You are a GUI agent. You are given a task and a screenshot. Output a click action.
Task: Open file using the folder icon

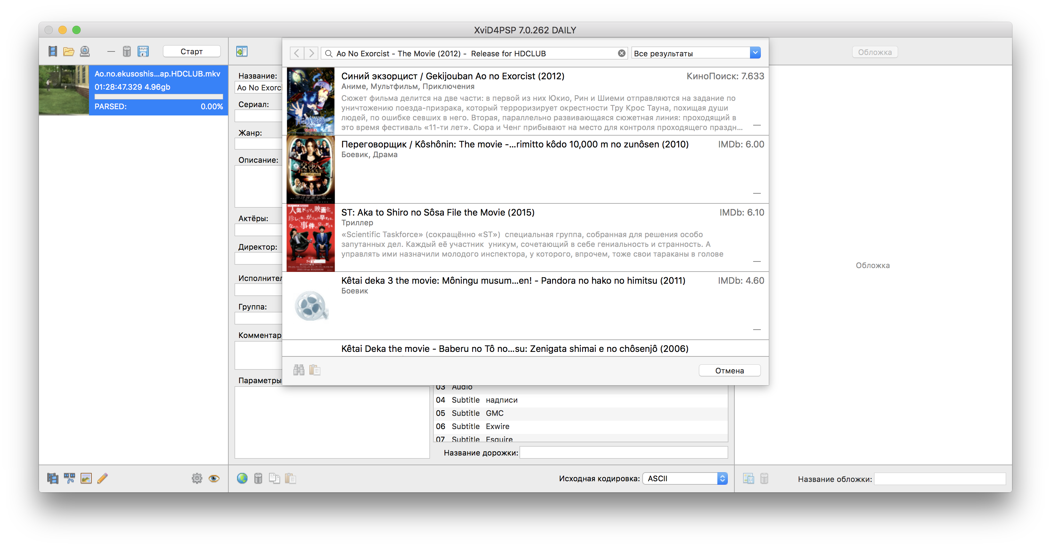[x=68, y=51]
